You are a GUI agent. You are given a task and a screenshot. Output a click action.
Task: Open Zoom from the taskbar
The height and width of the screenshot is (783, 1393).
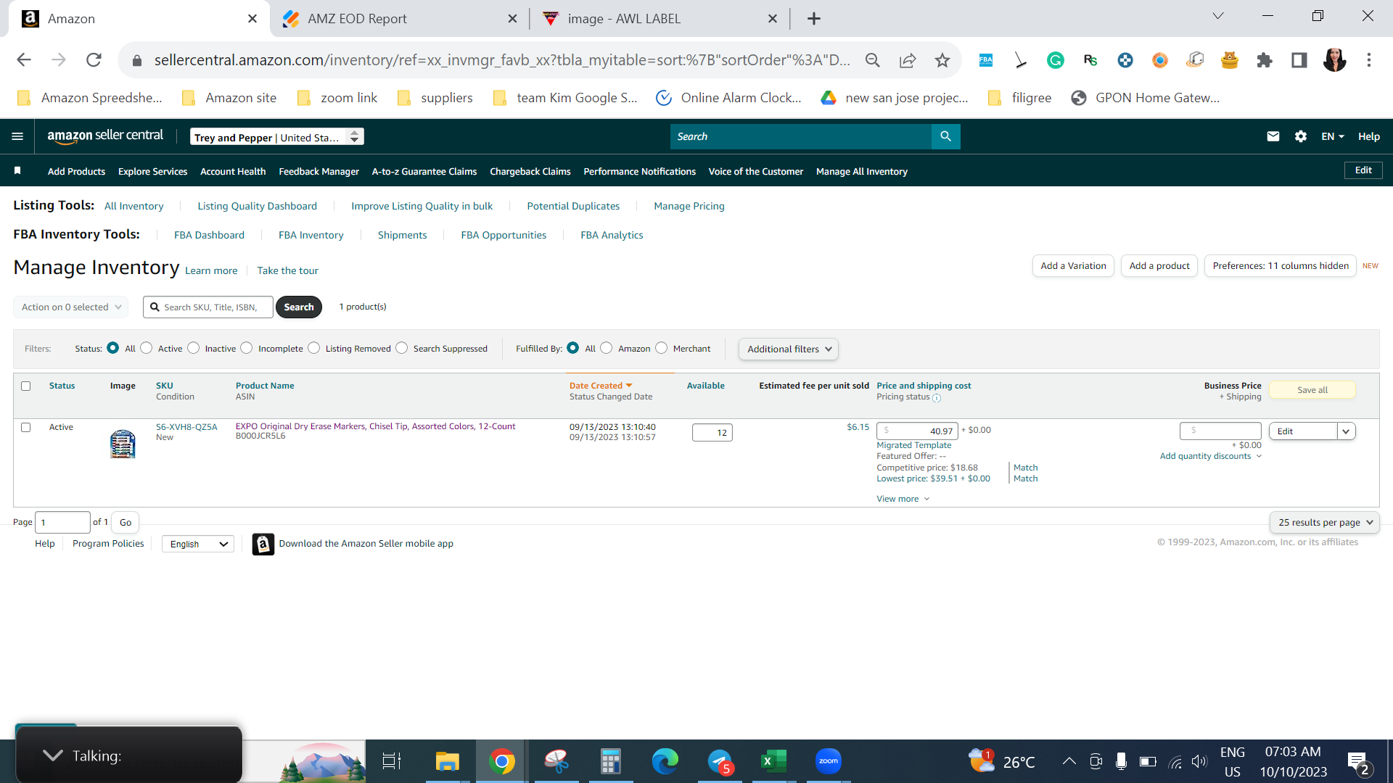[829, 761]
